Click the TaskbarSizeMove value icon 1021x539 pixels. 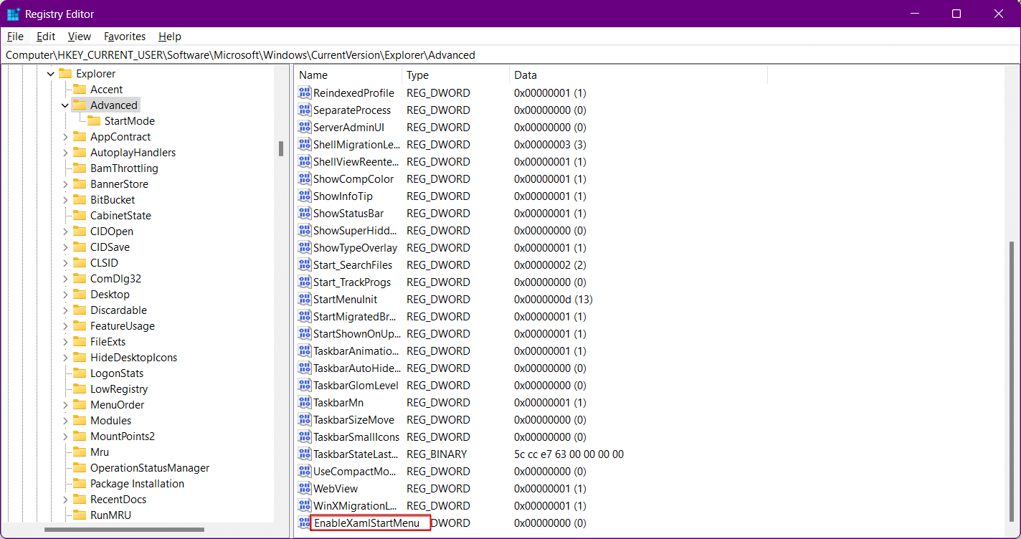(x=305, y=420)
